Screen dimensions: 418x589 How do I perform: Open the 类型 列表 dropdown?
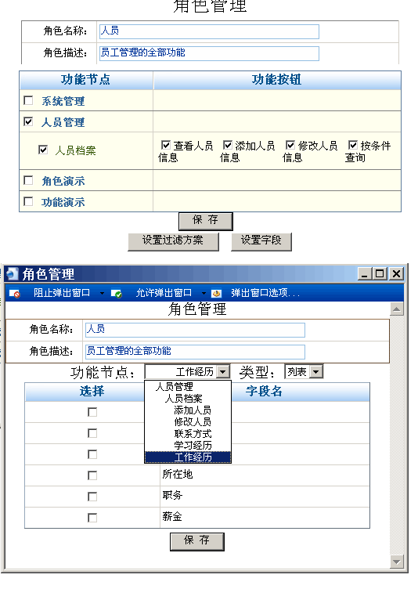point(316,372)
